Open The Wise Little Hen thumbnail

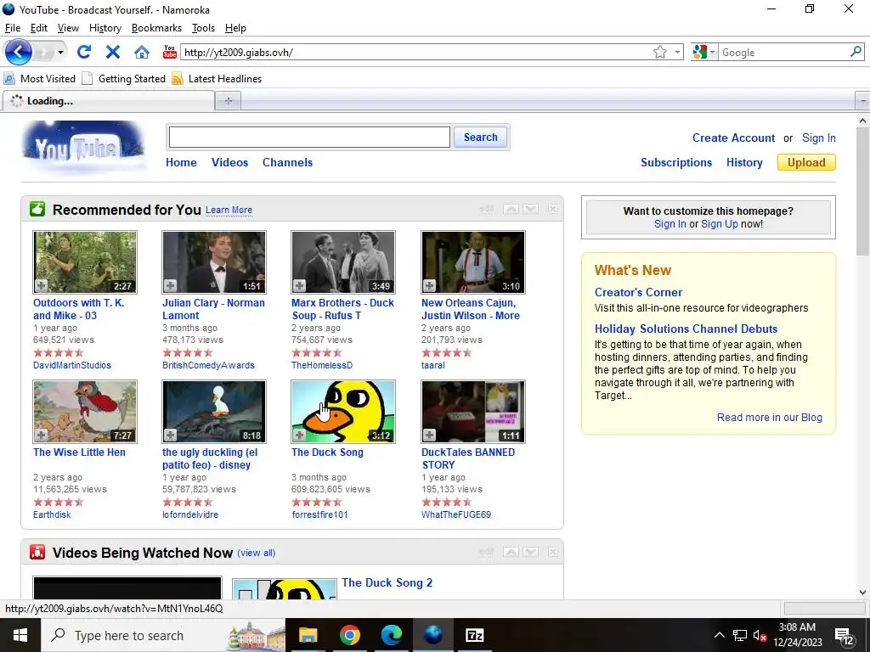[85, 412]
